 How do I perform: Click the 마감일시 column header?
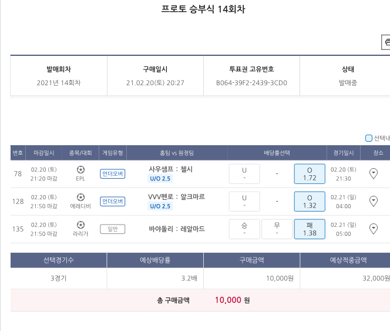(44, 153)
